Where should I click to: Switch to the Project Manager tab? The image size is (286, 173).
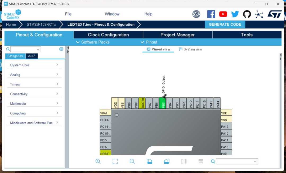(177, 35)
